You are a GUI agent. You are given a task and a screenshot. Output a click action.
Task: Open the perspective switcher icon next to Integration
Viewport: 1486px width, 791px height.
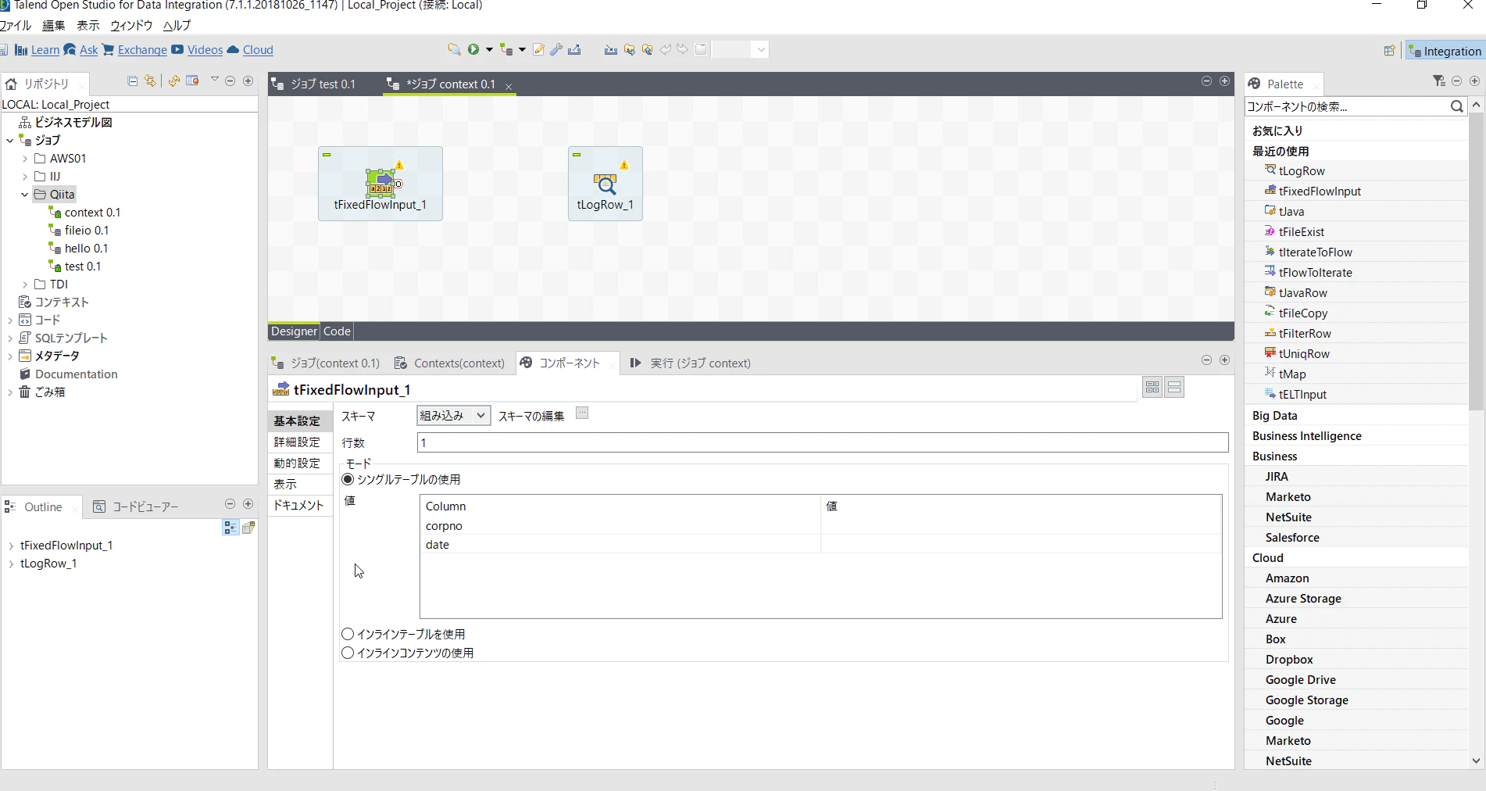[x=1389, y=51]
